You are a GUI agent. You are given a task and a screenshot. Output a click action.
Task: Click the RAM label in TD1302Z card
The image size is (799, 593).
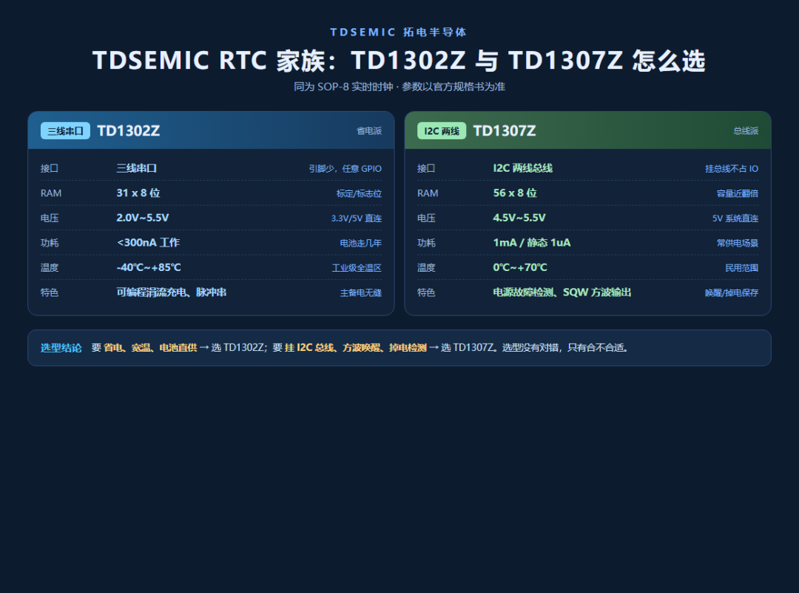tap(51, 194)
